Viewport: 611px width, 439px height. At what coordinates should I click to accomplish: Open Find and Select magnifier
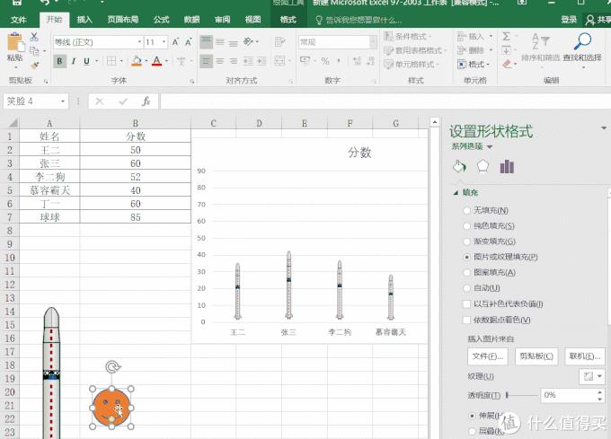582,41
